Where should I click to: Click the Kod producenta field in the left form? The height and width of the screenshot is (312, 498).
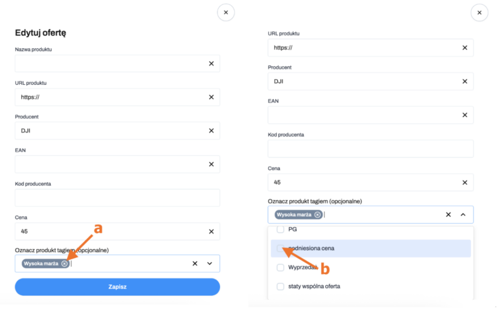point(117,197)
